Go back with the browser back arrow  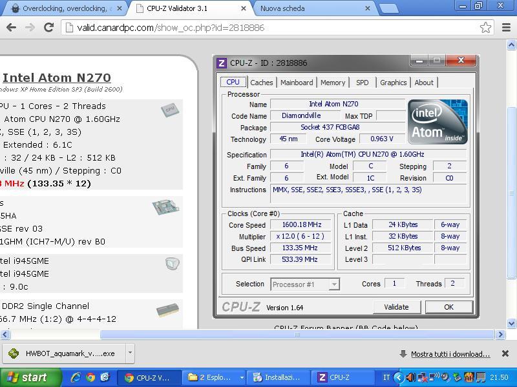coord(12,27)
